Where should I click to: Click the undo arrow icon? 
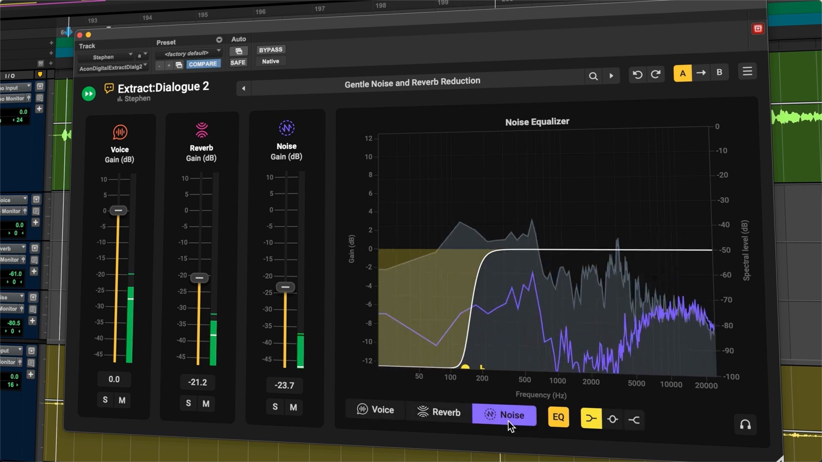click(637, 75)
